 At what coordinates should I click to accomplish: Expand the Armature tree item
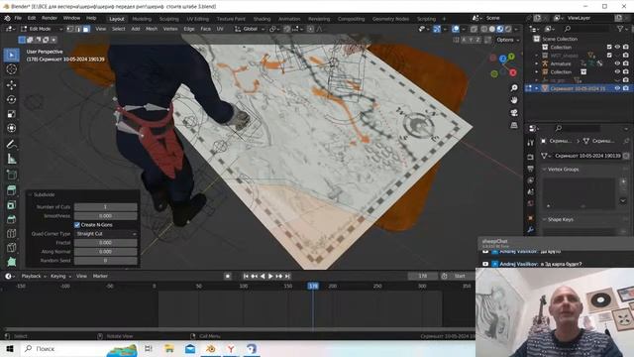[537, 63]
